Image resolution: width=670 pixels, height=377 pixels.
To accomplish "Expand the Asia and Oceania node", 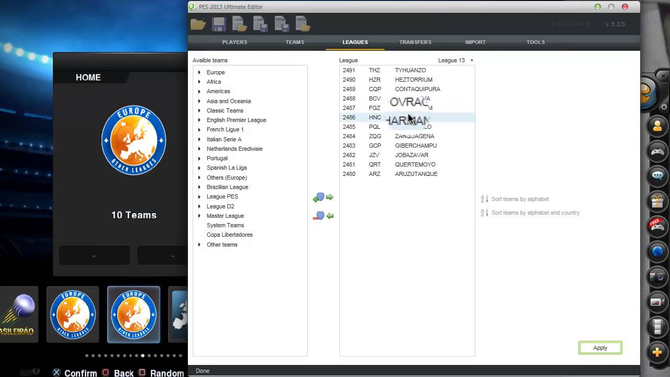I will pyautogui.click(x=199, y=101).
